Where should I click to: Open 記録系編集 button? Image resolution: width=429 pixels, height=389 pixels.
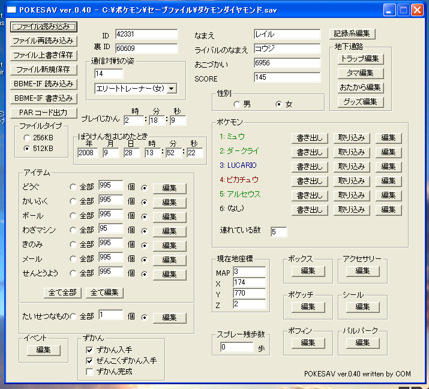tap(352, 34)
